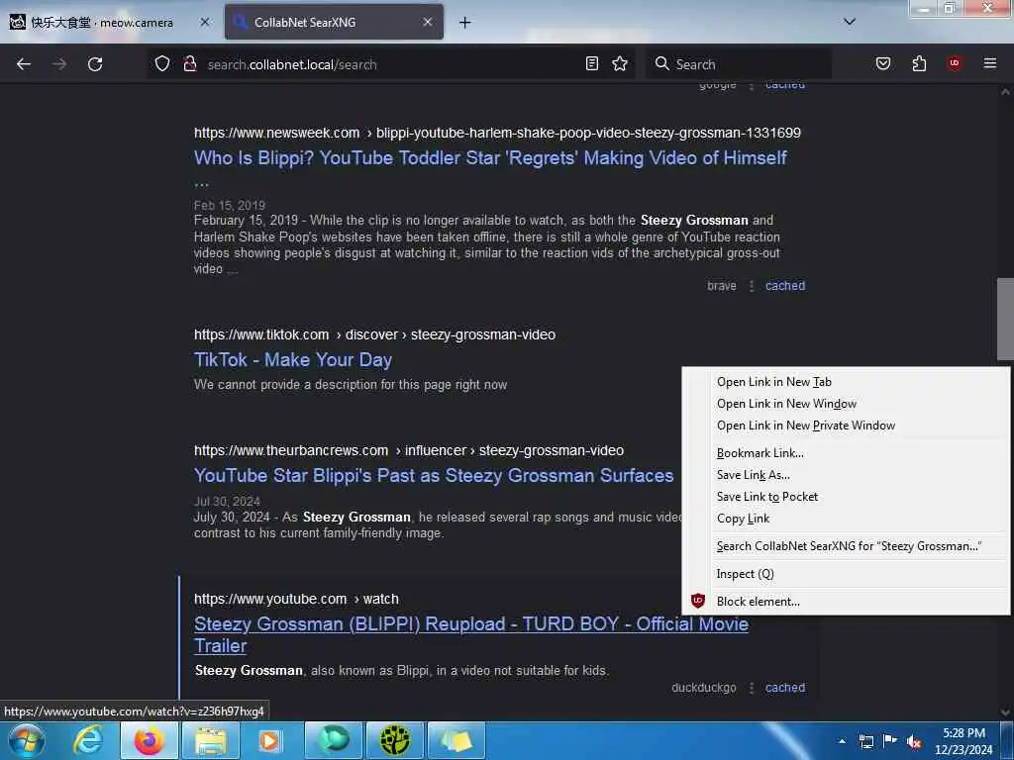Click the newsweek.com result URL text
Screen dimensions: 1014x760
point(497,134)
